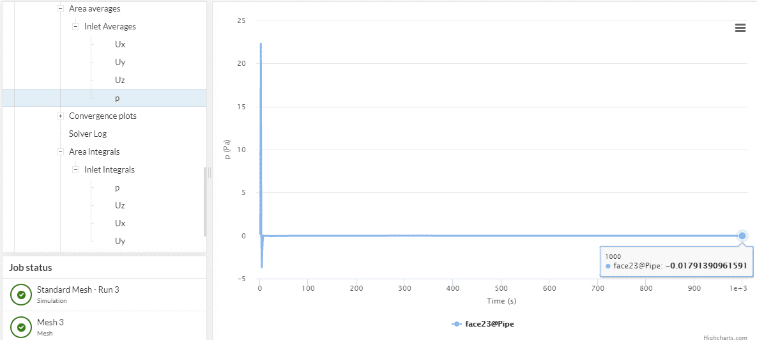Viewport: 757px width, 340px height.
Task: Collapse the Inlet Integrals tree node
Action: pos(75,170)
